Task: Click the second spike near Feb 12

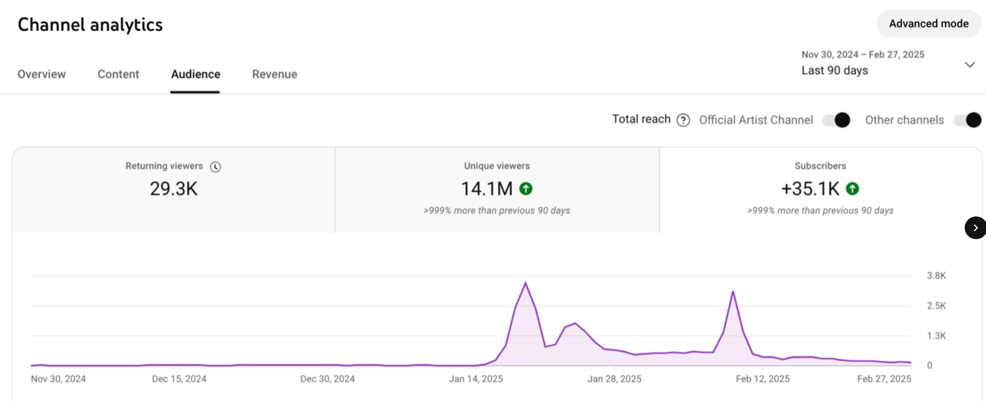Action: coord(733,291)
